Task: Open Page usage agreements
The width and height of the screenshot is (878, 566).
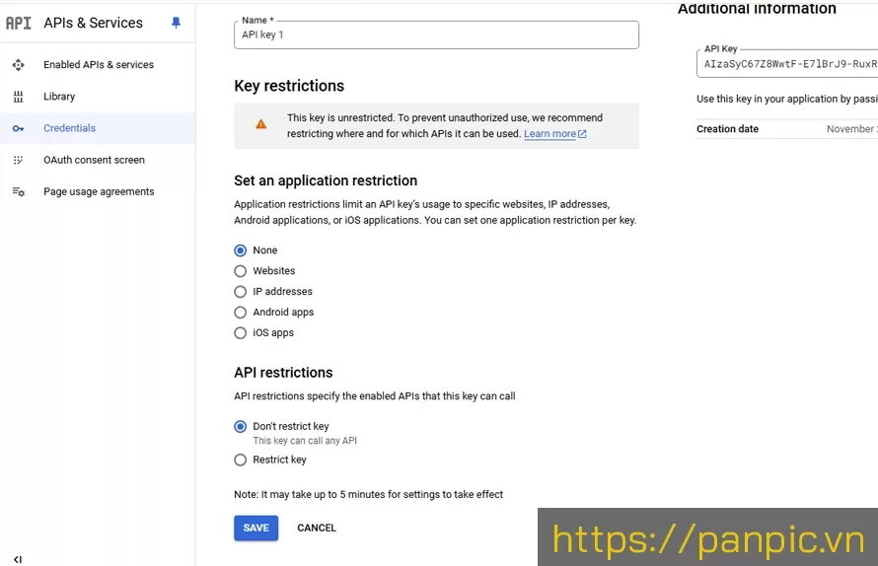Action: pyautogui.click(x=98, y=192)
